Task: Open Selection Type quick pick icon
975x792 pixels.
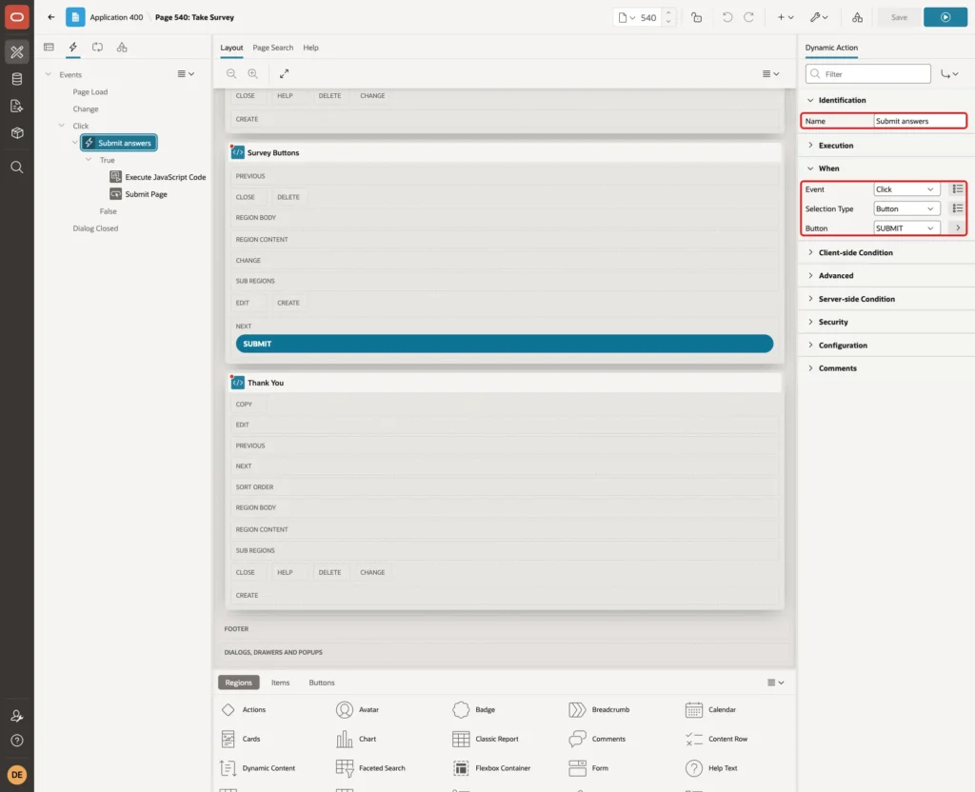Action: pyautogui.click(x=958, y=208)
